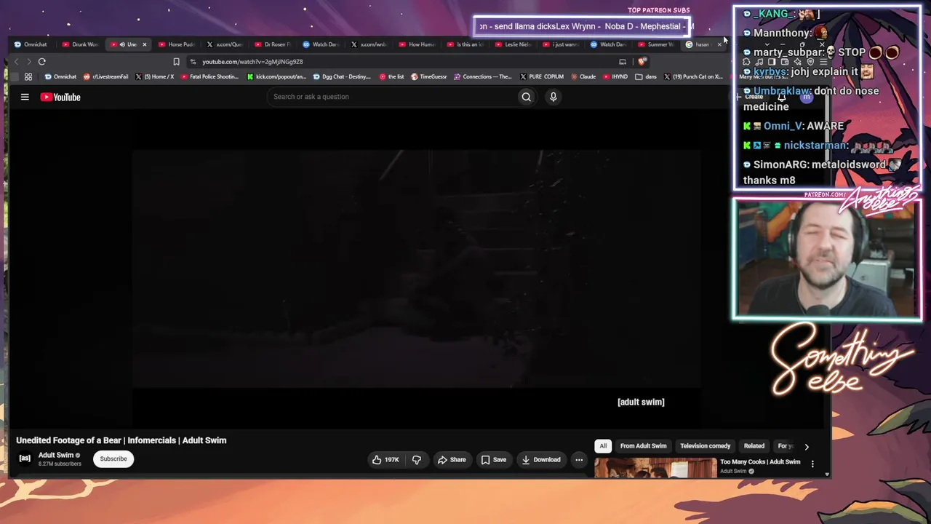Click the page scrollbar down arrow
Image resolution: width=931 pixels, height=524 pixels.
pyautogui.click(x=826, y=474)
